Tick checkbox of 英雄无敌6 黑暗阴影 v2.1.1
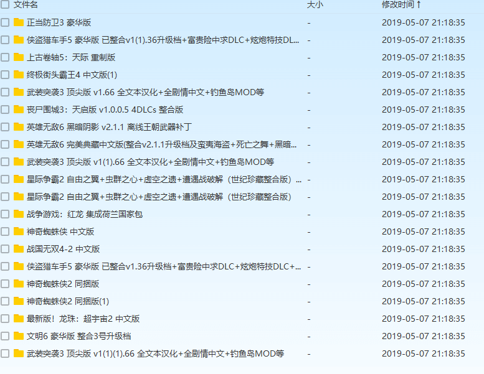The height and width of the screenshot is (374, 484). (x=4, y=127)
